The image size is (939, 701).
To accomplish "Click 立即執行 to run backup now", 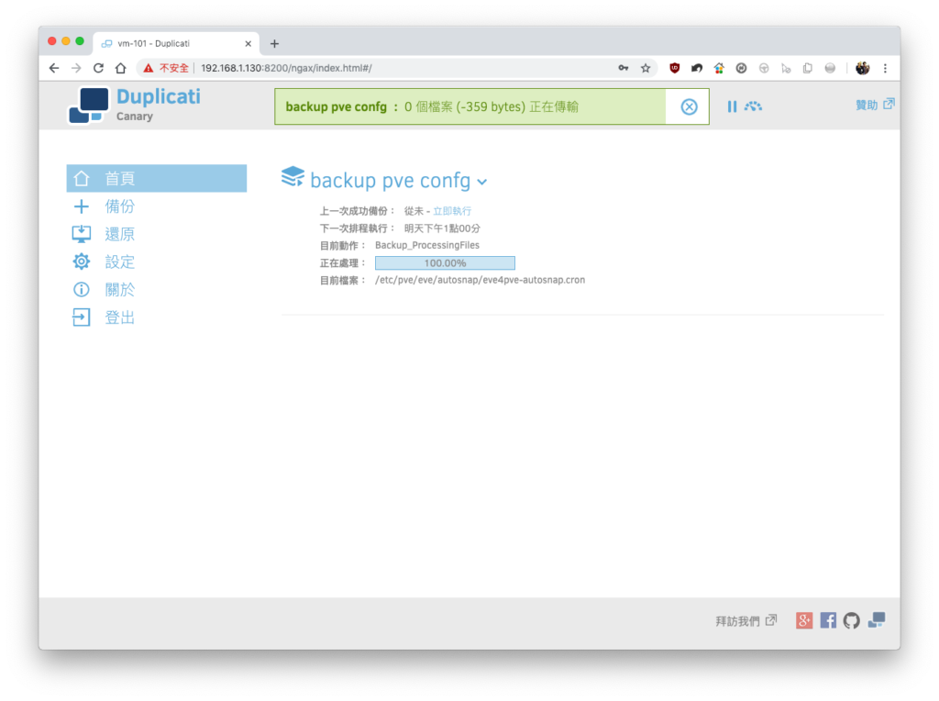I will (x=452, y=211).
